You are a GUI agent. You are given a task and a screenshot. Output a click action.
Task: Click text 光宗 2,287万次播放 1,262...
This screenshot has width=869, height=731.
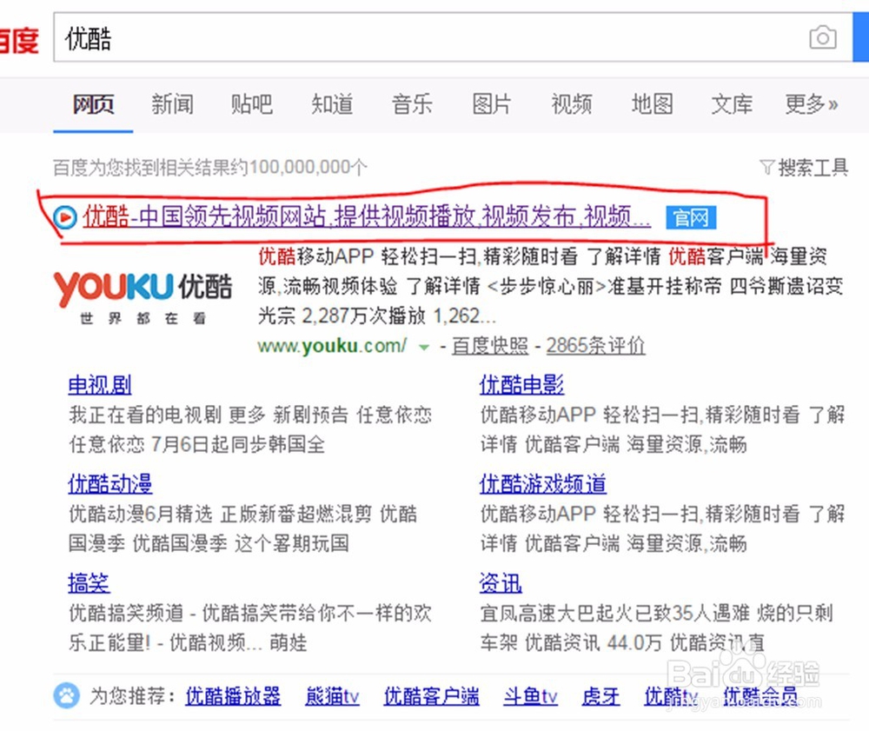377,316
